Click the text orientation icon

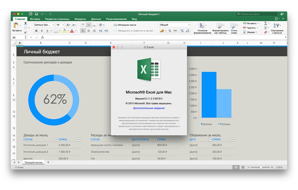pos(101,25)
